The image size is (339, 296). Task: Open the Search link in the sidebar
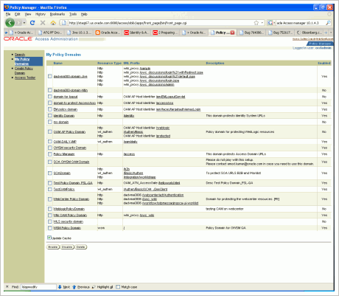[x=20, y=55]
